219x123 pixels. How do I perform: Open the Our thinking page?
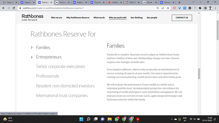pos(136,17)
